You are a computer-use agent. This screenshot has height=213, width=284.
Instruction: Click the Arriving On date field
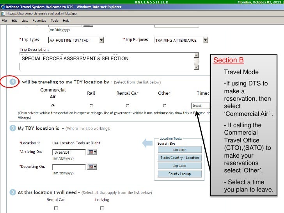tap(69, 152)
